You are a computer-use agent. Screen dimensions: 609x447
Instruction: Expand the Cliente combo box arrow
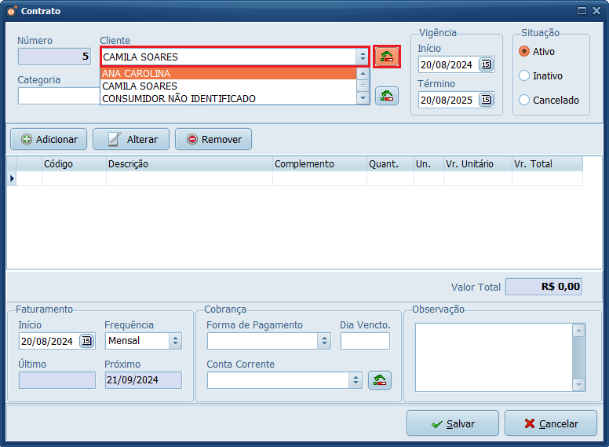click(363, 57)
